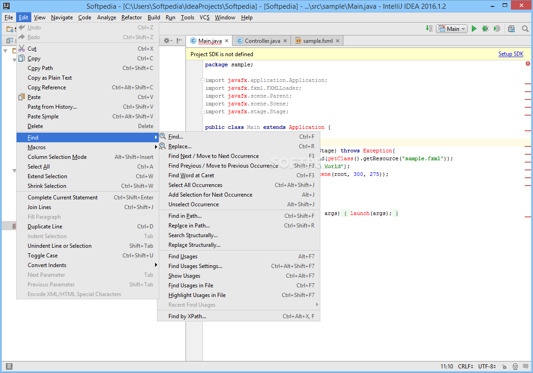533x373 pixels.
Task: Open project view settings gear icon
Action: pyautogui.click(x=167, y=41)
